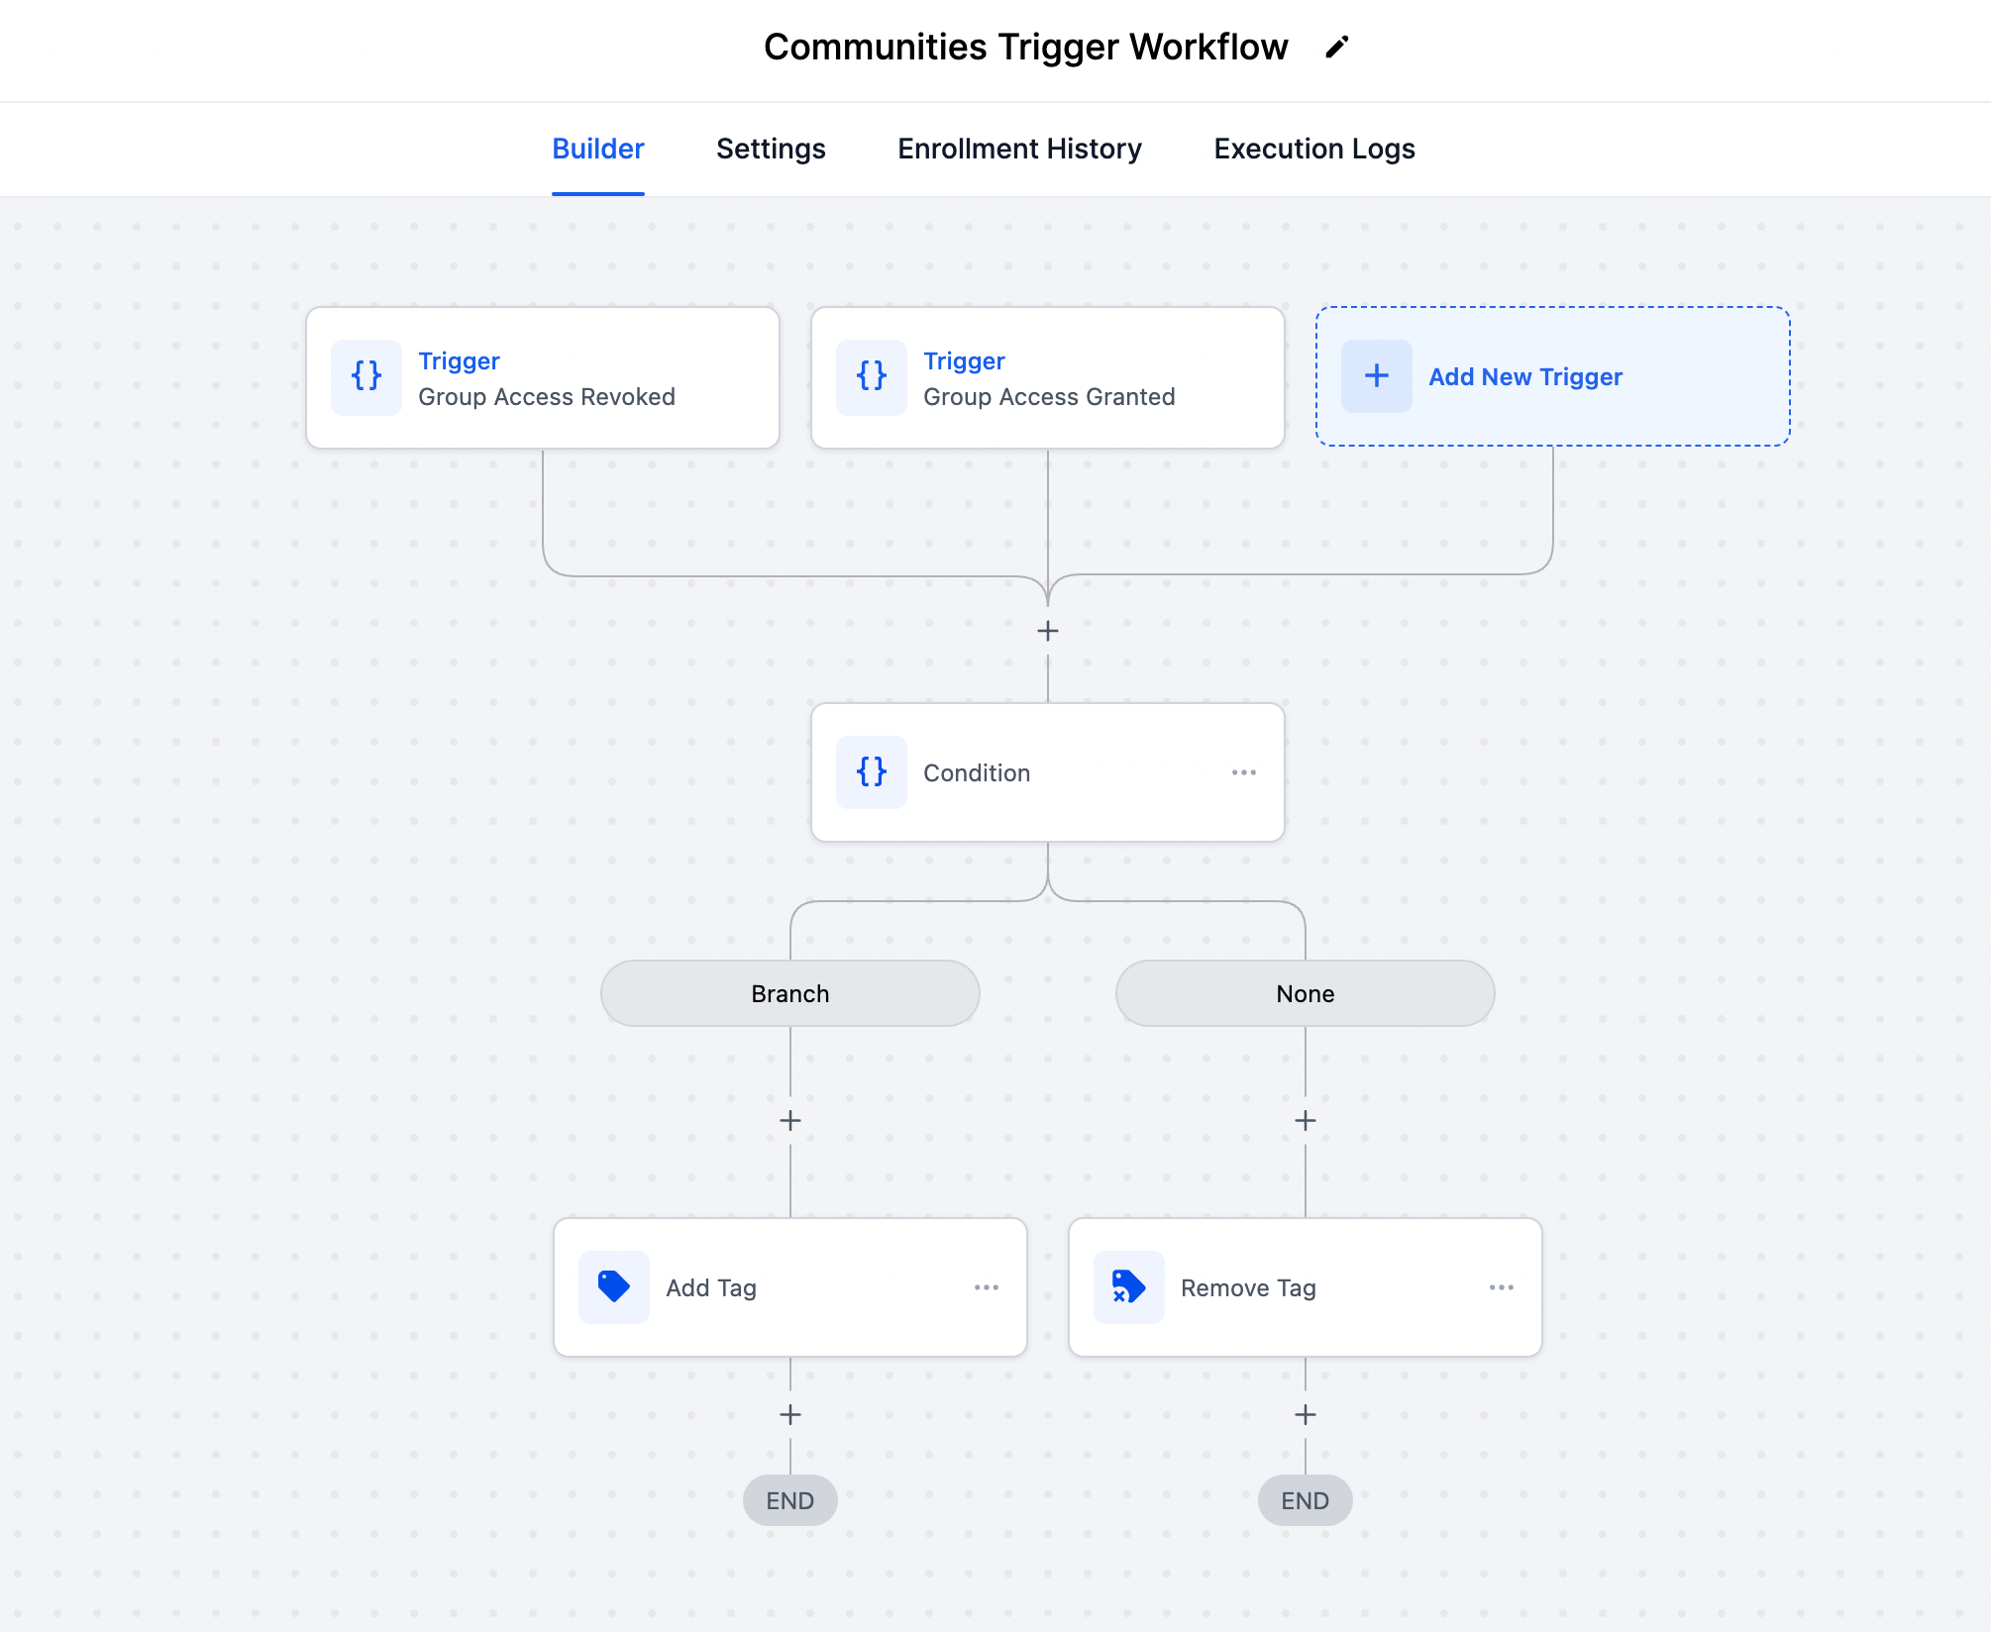The height and width of the screenshot is (1632, 1991).
Task: Open the Condition node's options menu
Action: 1243,772
